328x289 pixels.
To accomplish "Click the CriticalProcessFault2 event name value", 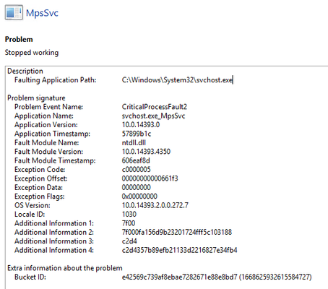I will (155, 107).
